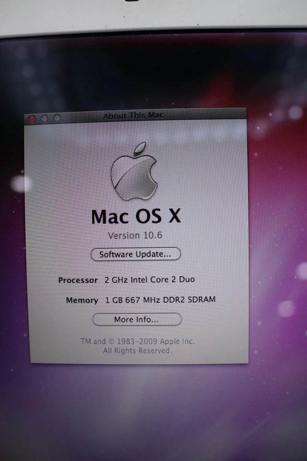Screen dimensions: 307x461
Task: Click the Processor label
Action: coord(78,280)
